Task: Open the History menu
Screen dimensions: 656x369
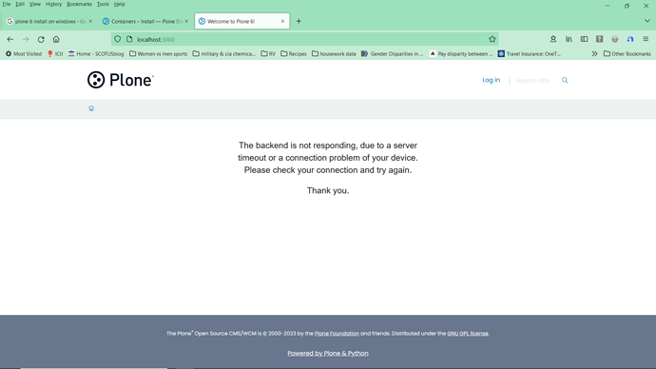Action: coord(53,4)
